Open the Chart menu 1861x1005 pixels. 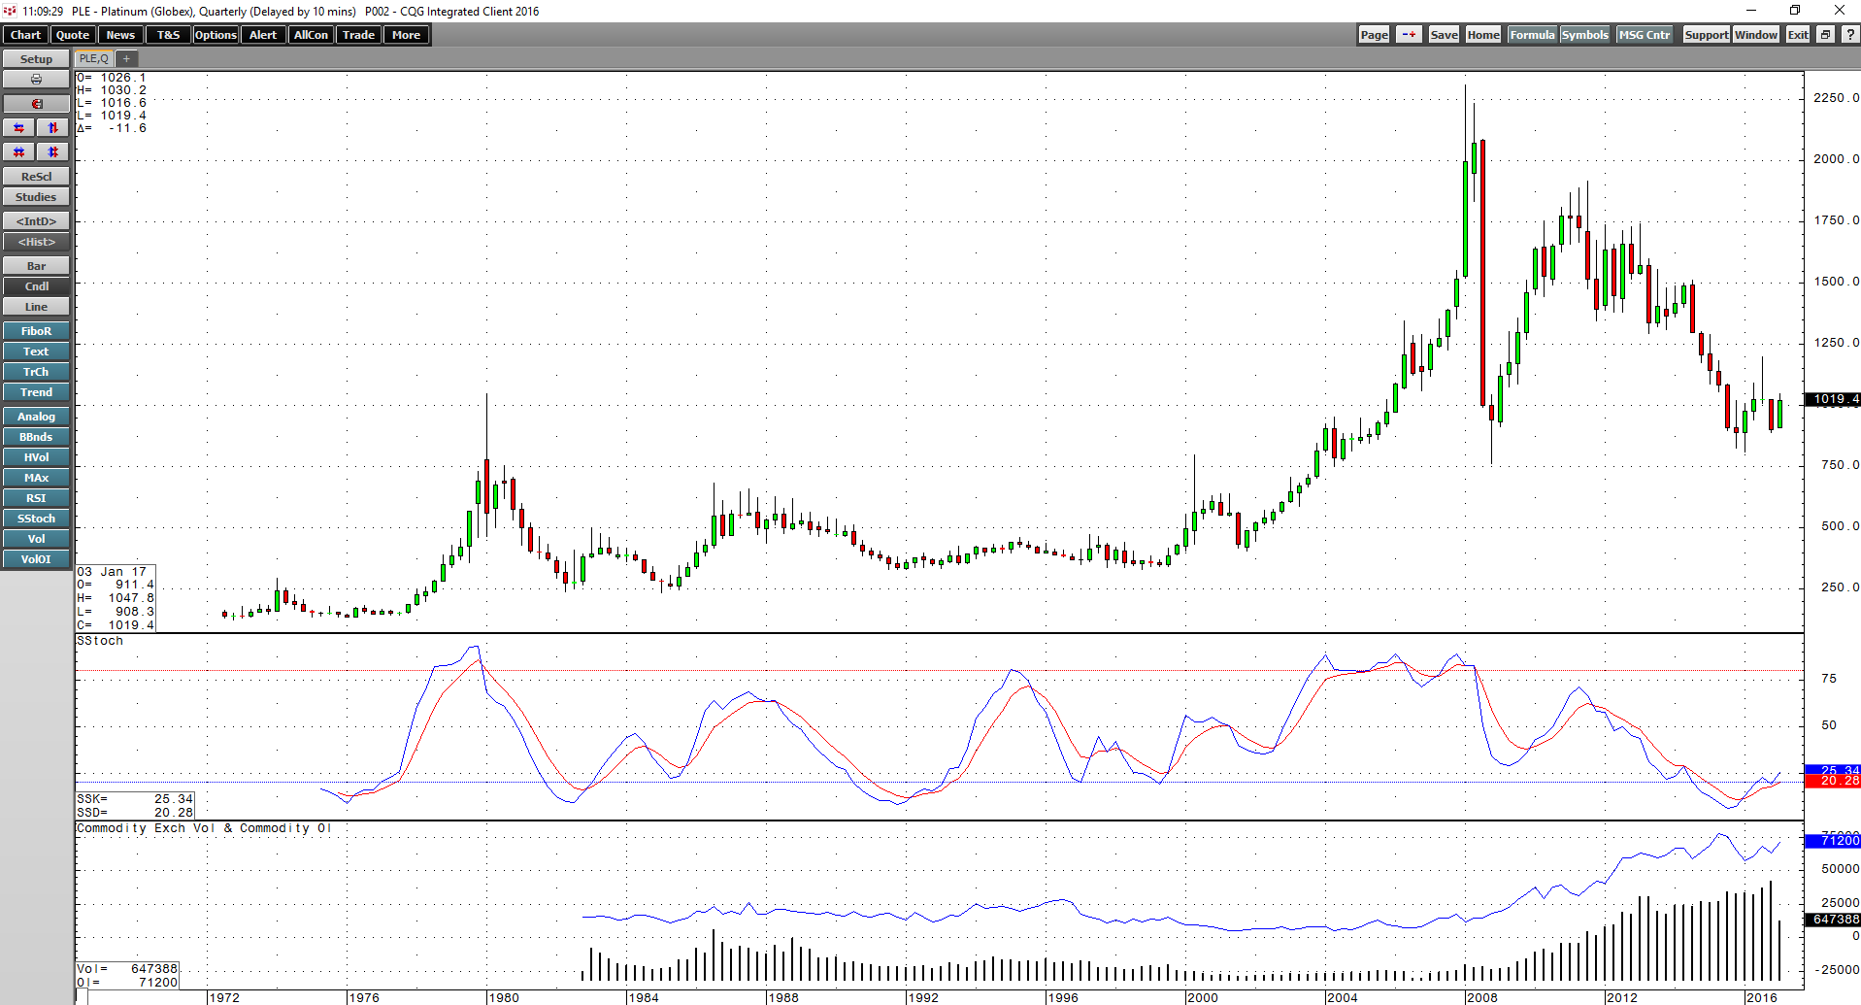25,35
